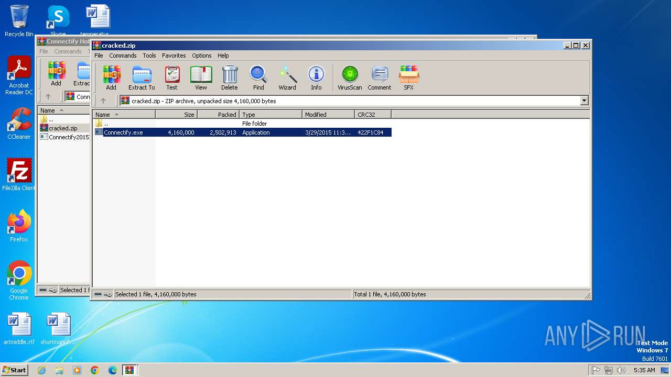Sort by Type column
Screen dimensions: 671x377
271,115
